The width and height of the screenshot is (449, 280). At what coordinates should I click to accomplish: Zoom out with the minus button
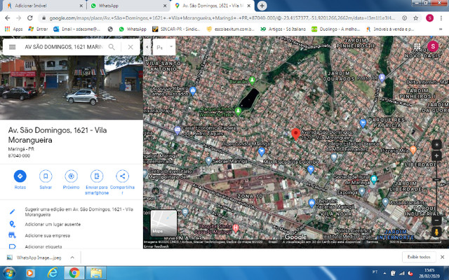pos(436,220)
